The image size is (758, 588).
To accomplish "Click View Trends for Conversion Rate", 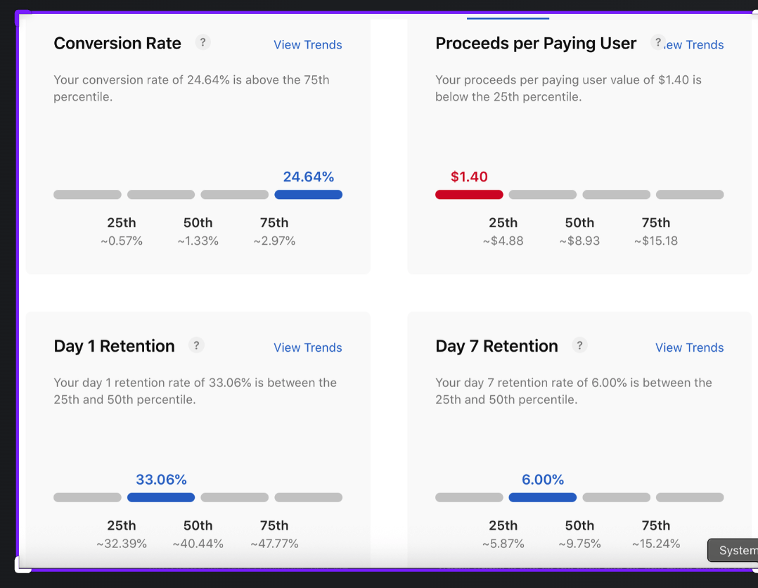I will tap(307, 44).
